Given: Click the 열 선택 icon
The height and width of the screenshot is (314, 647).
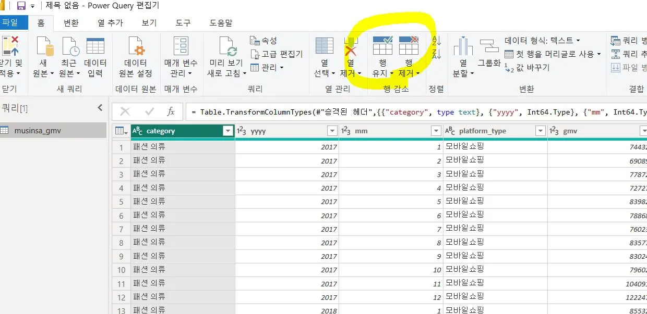Looking at the screenshot, I should (325, 46).
